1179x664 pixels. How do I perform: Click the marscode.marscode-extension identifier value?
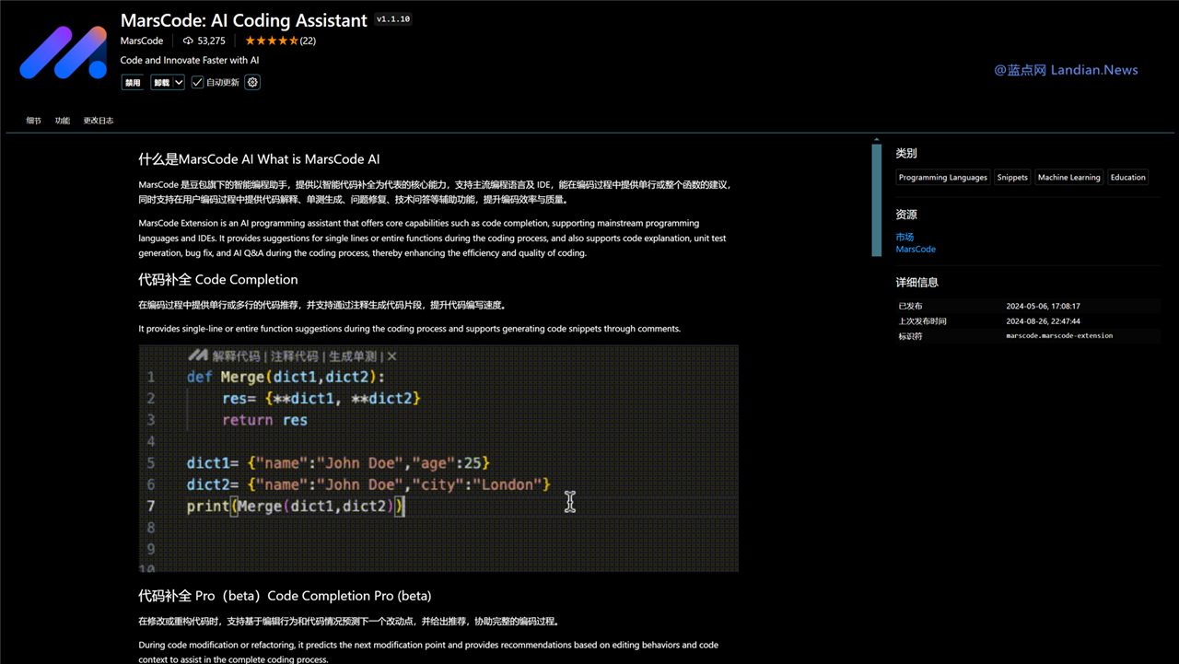1059,336
